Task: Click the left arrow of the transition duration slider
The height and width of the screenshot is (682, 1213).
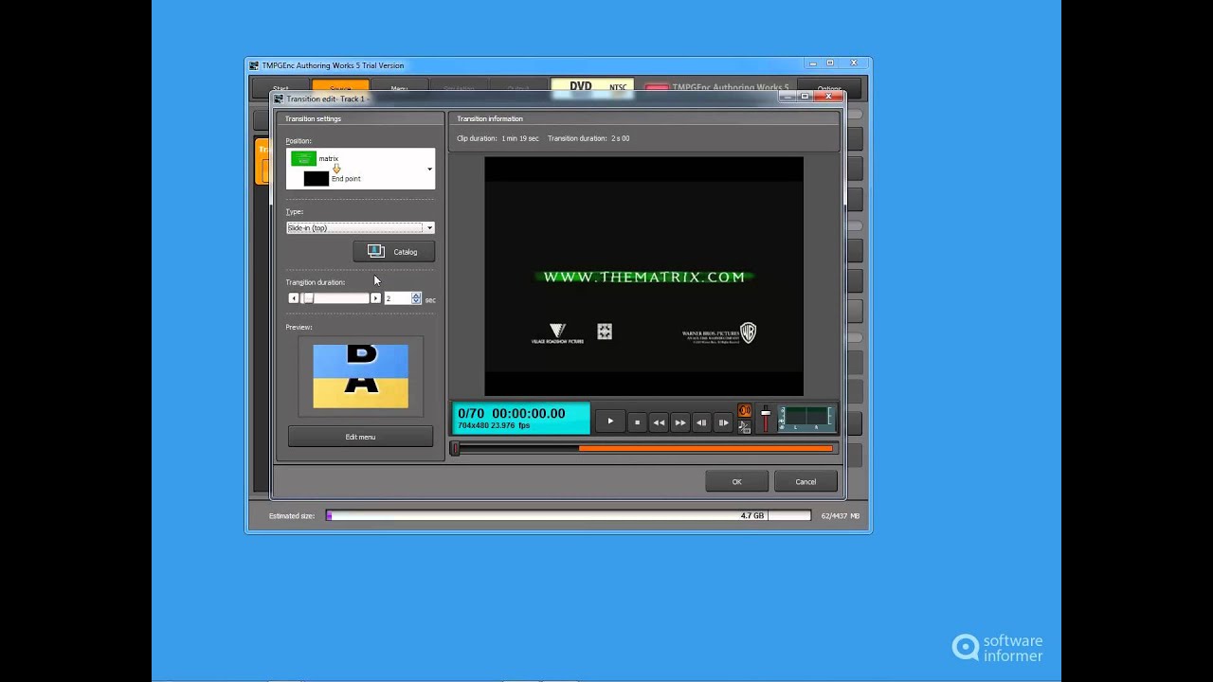Action: click(x=294, y=298)
